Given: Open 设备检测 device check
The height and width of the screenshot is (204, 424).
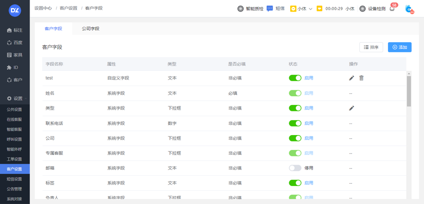Looking at the screenshot, I should [x=372, y=8].
